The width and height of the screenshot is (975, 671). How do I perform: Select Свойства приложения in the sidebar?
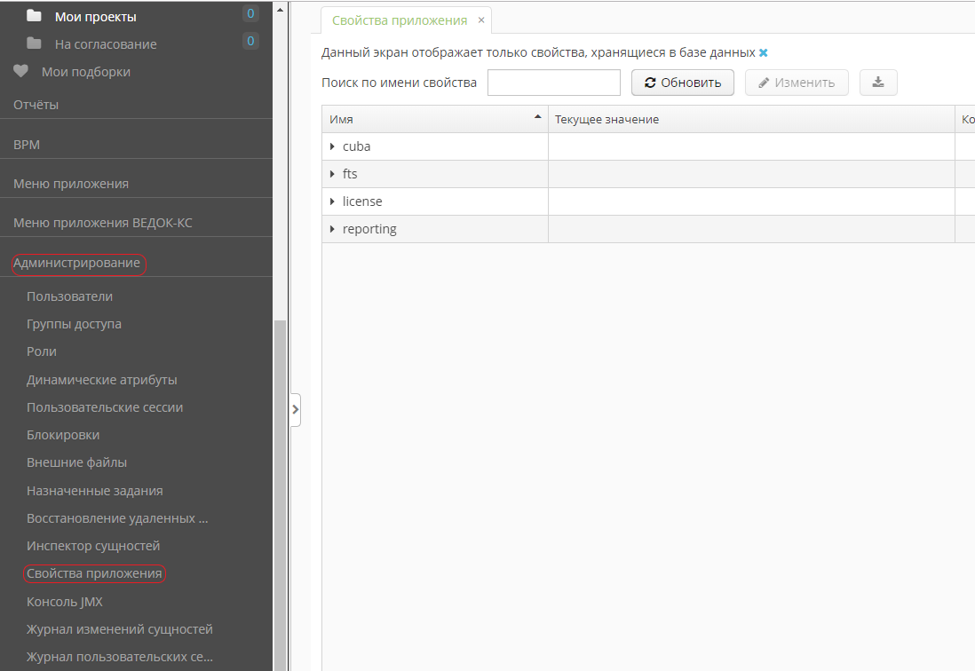[94, 573]
